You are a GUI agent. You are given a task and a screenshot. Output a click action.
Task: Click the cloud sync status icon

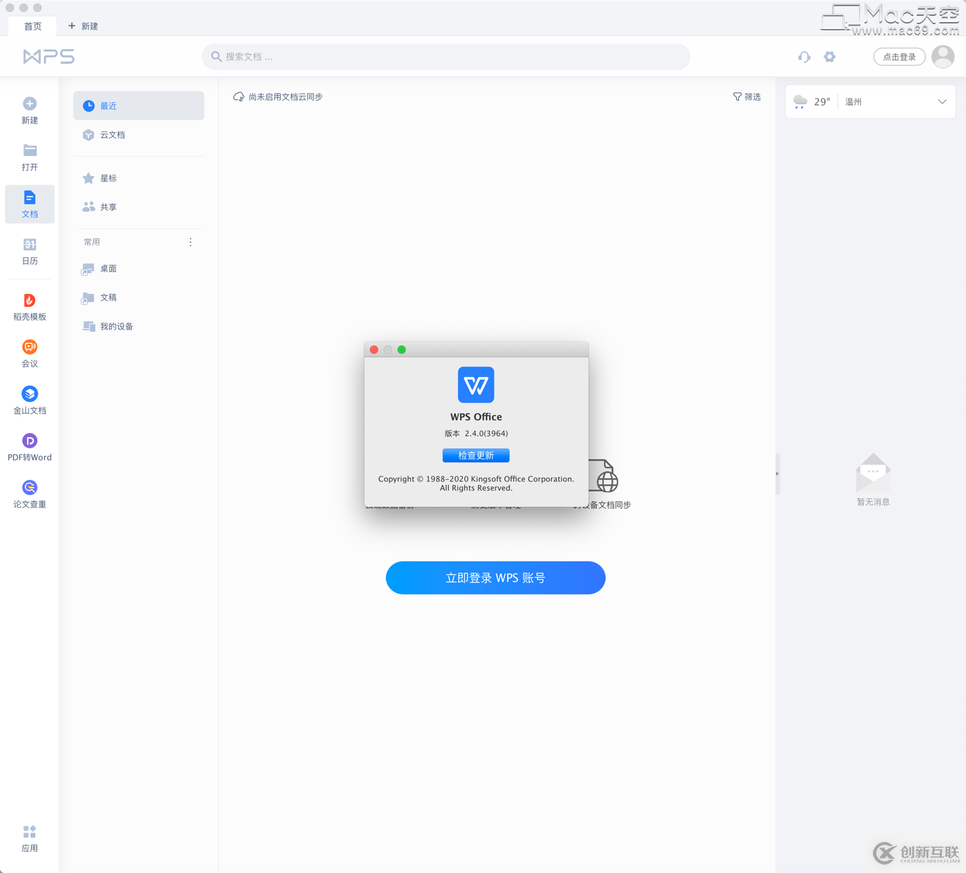click(x=239, y=97)
